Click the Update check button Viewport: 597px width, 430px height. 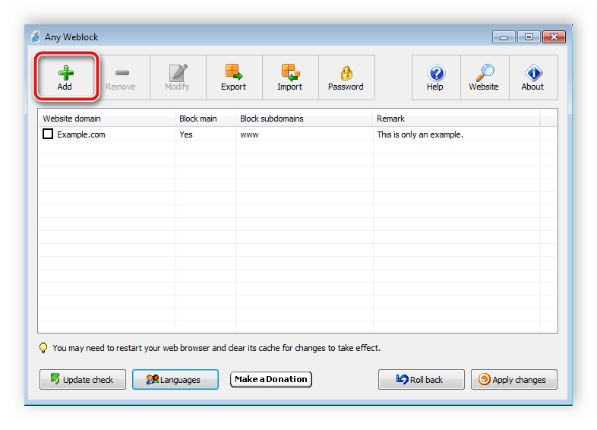pyautogui.click(x=83, y=379)
